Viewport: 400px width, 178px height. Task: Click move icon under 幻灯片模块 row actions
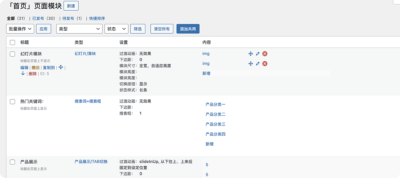[61, 67]
